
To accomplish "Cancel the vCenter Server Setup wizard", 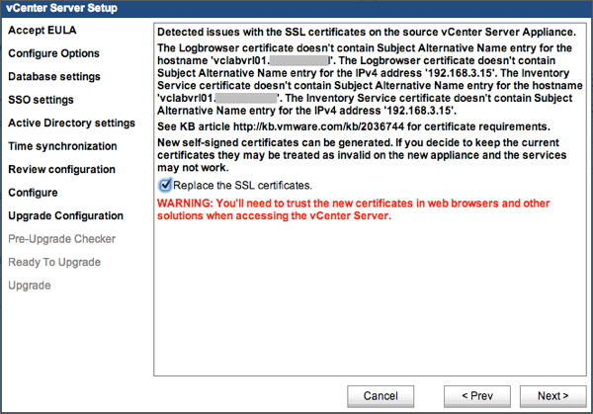I will (381, 396).
